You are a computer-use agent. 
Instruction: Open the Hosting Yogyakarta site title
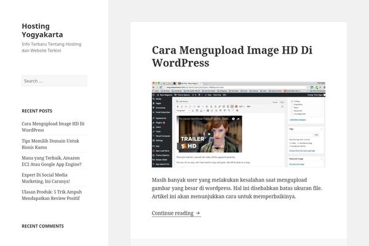pyautogui.click(x=42, y=30)
